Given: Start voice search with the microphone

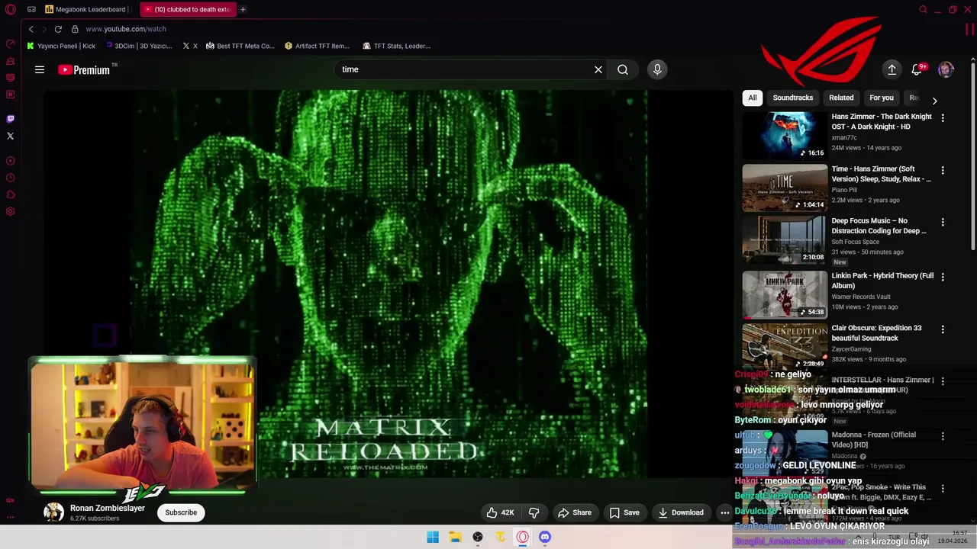Looking at the screenshot, I should [657, 69].
